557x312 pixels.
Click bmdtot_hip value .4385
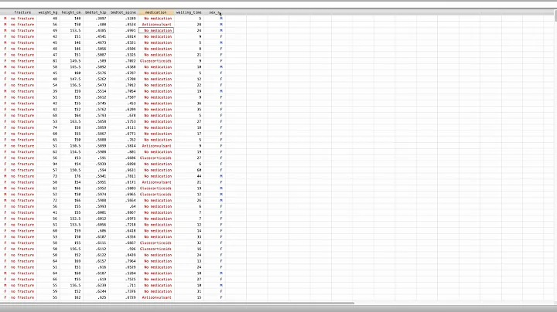coord(101,30)
